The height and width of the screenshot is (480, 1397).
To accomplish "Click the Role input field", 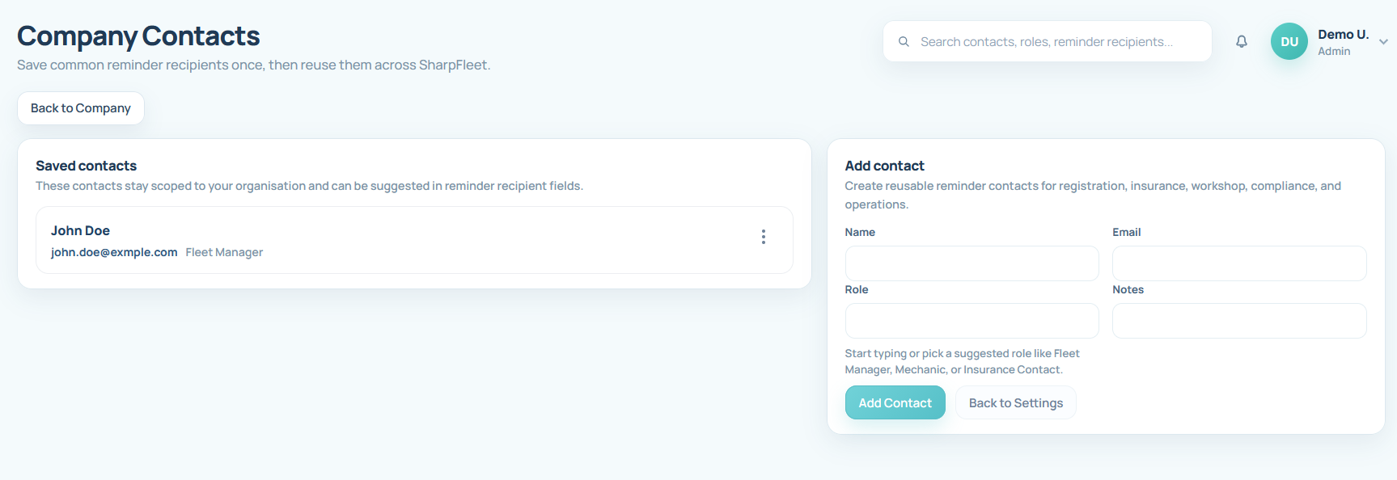I will 971,321.
